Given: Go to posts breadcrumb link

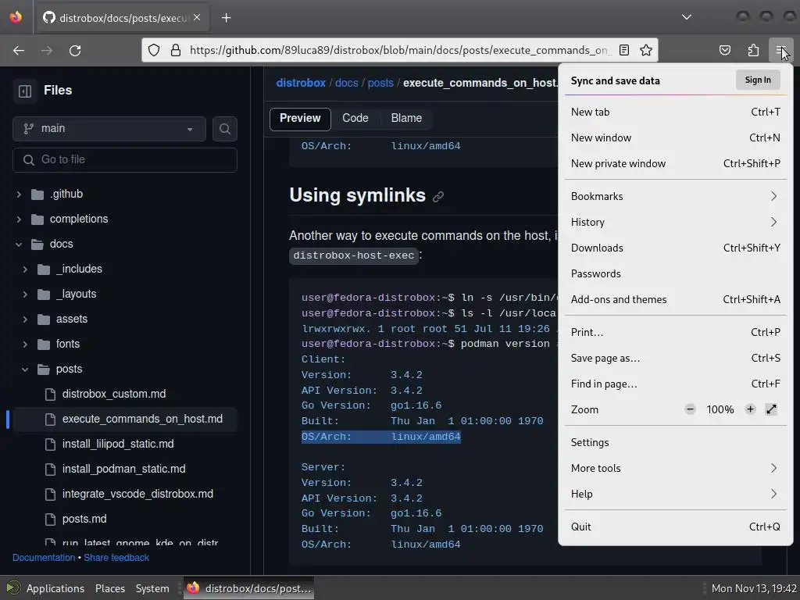Looking at the screenshot, I should [380, 83].
